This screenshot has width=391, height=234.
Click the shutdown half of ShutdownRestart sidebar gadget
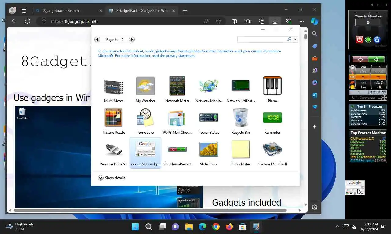[x=360, y=59]
